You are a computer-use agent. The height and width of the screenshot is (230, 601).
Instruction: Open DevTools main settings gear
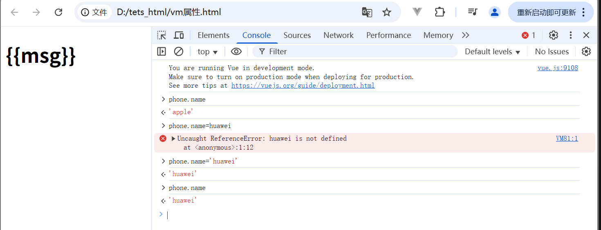coord(554,35)
